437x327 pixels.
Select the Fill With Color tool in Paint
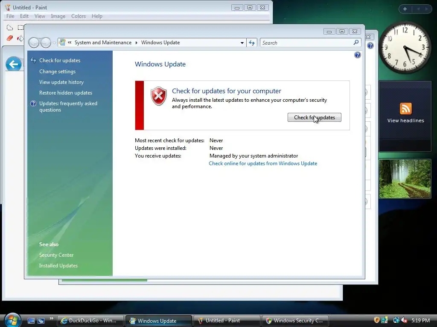pos(20,38)
